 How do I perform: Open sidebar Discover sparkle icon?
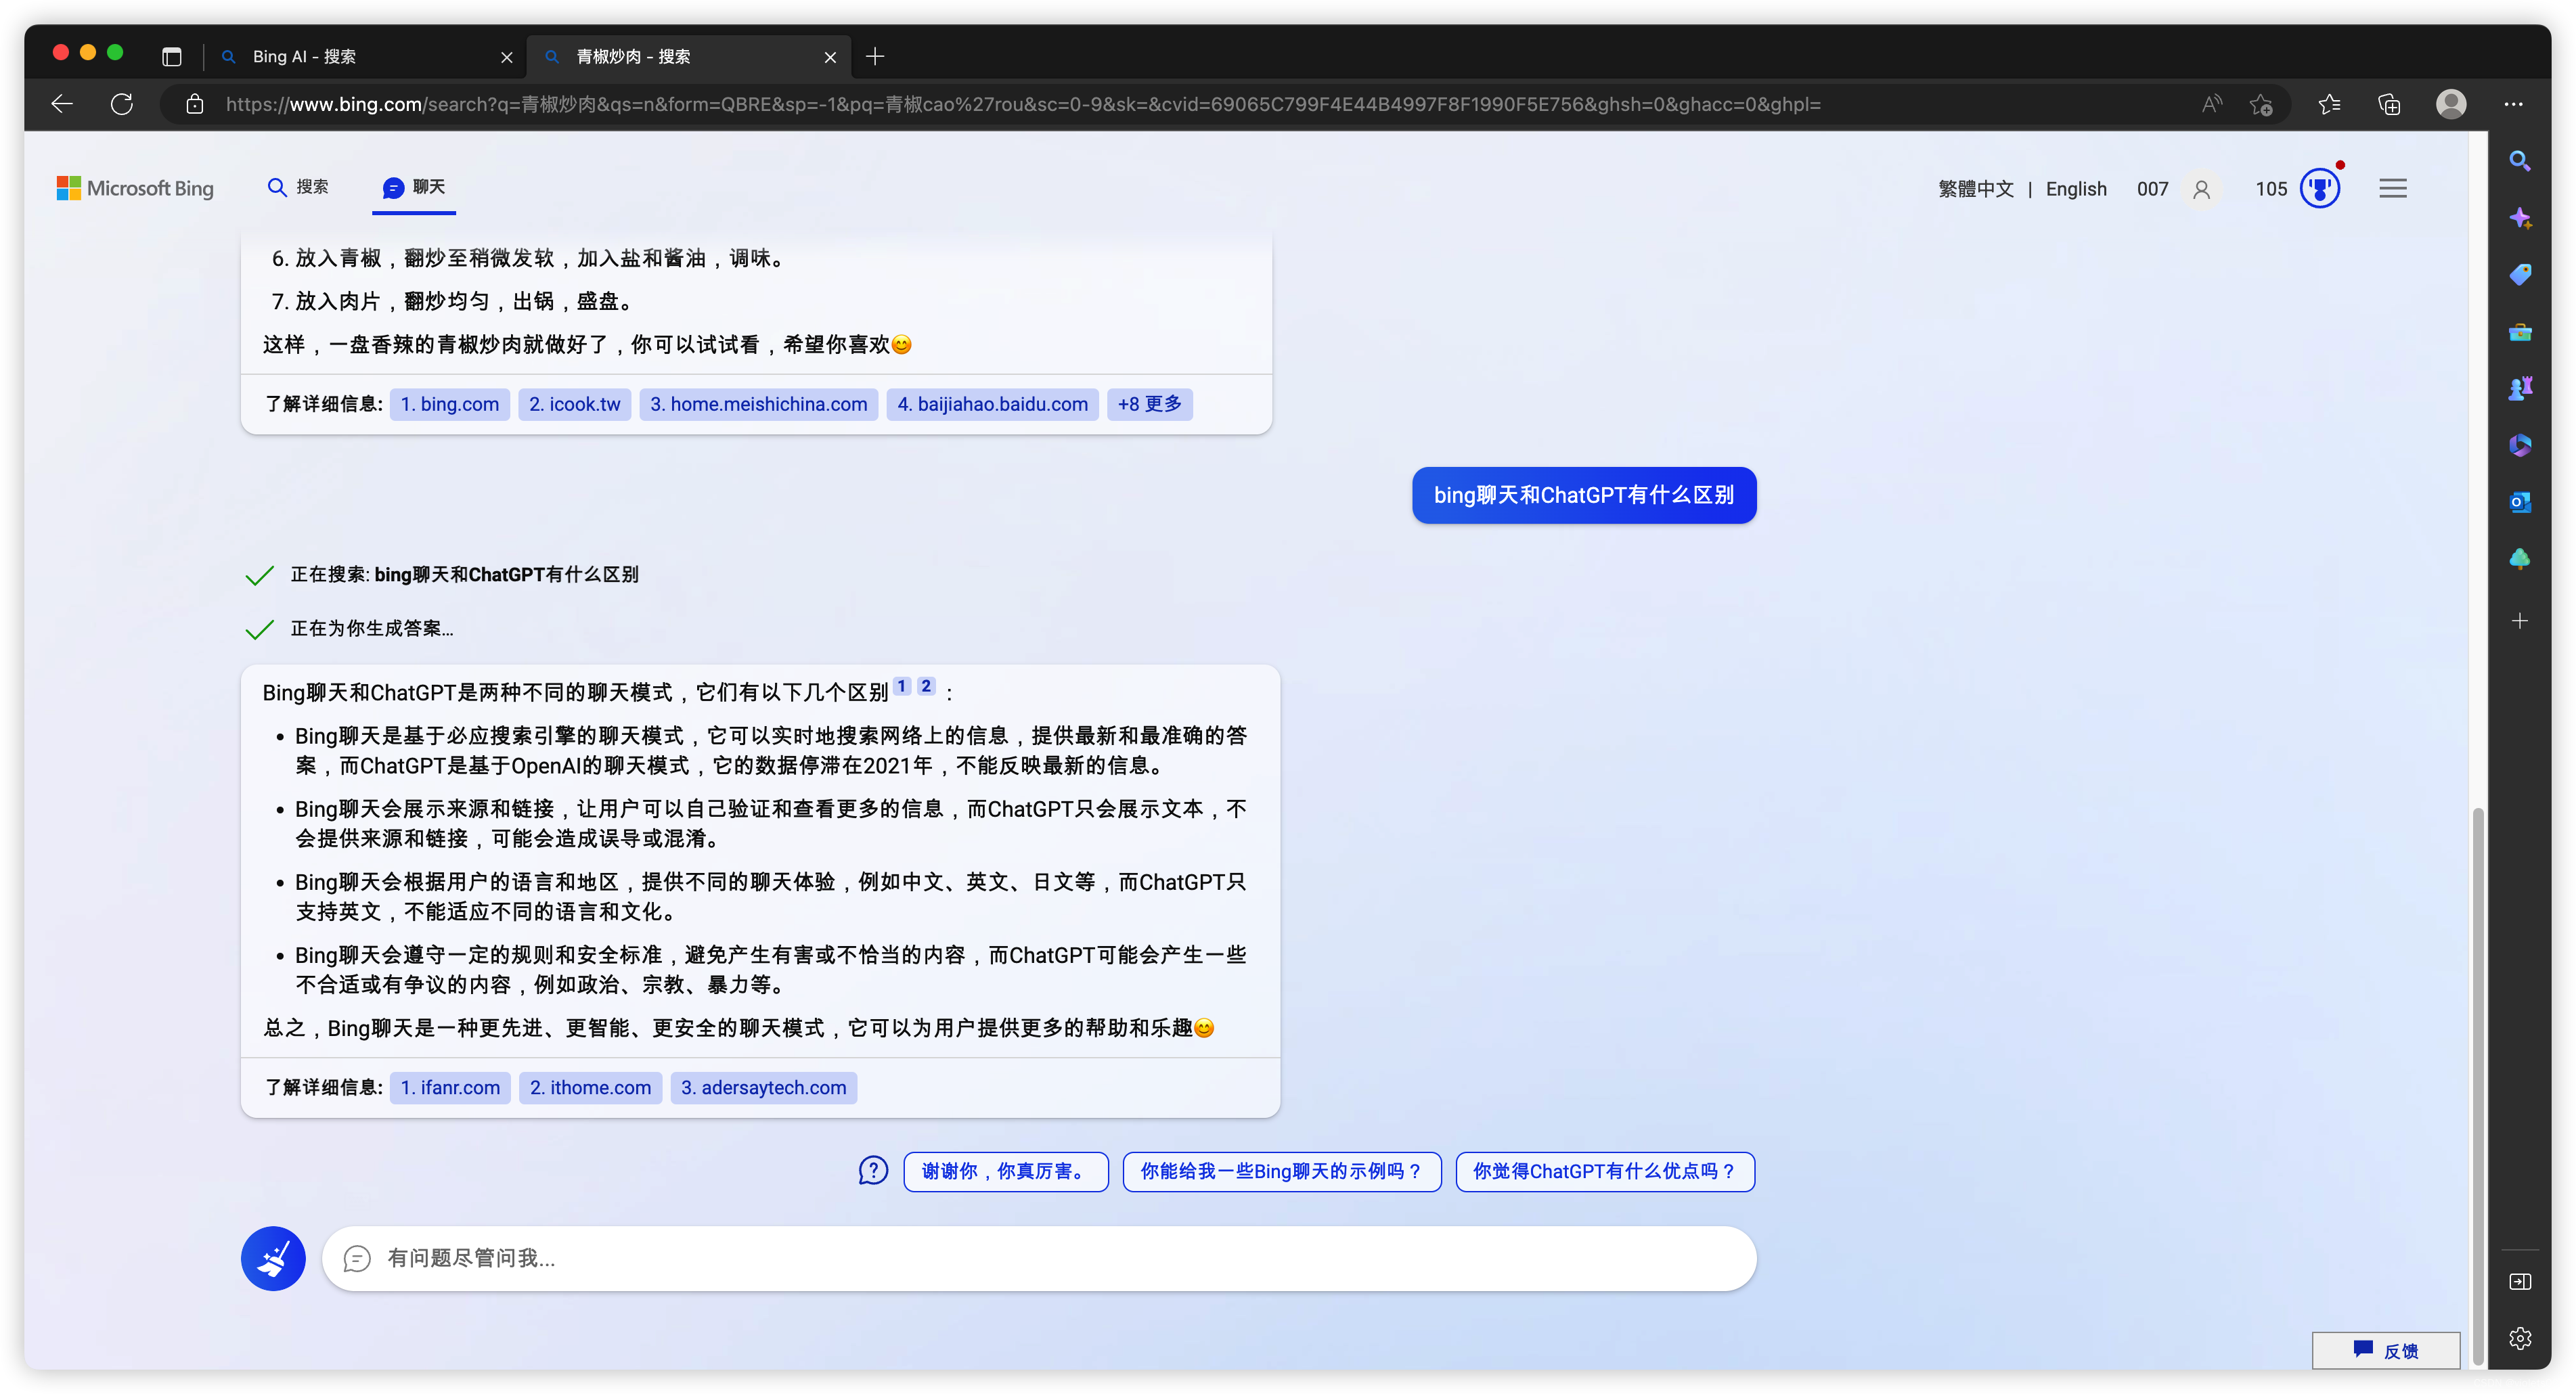click(2519, 218)
